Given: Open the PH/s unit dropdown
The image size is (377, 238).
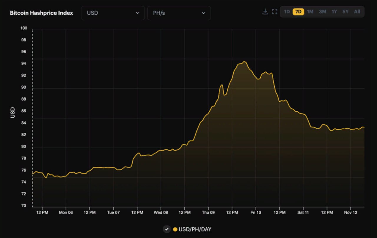Looking at the screenshot, I should (179, 13).
